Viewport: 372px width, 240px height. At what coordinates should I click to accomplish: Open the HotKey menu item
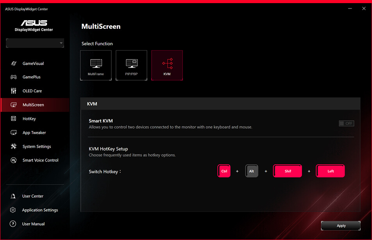click(x=35, y=119)
